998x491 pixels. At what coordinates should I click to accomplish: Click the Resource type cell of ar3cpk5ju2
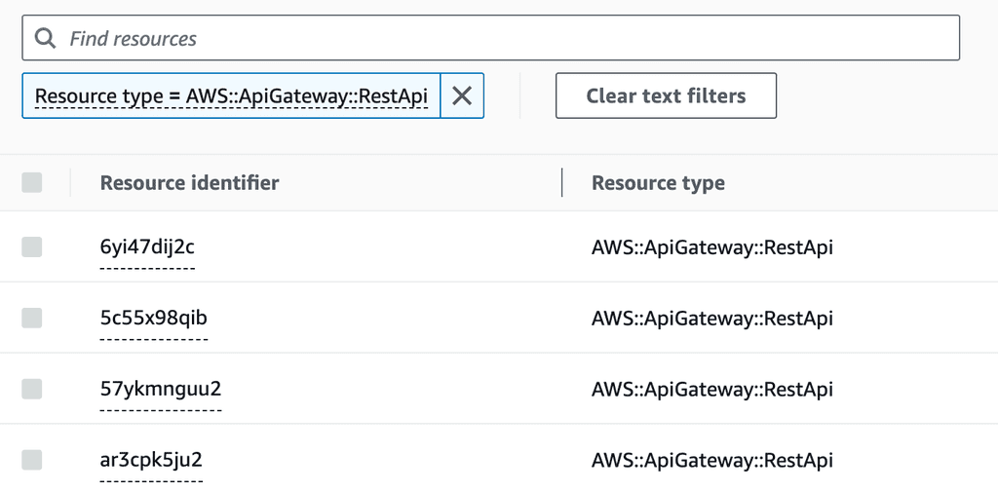coord(711,460)
